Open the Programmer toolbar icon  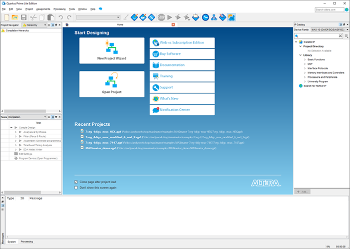click(222, 17)
